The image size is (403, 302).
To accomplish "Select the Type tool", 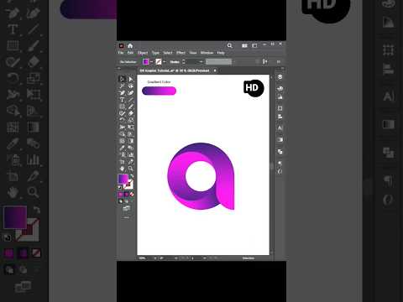I will pos(122,100).
